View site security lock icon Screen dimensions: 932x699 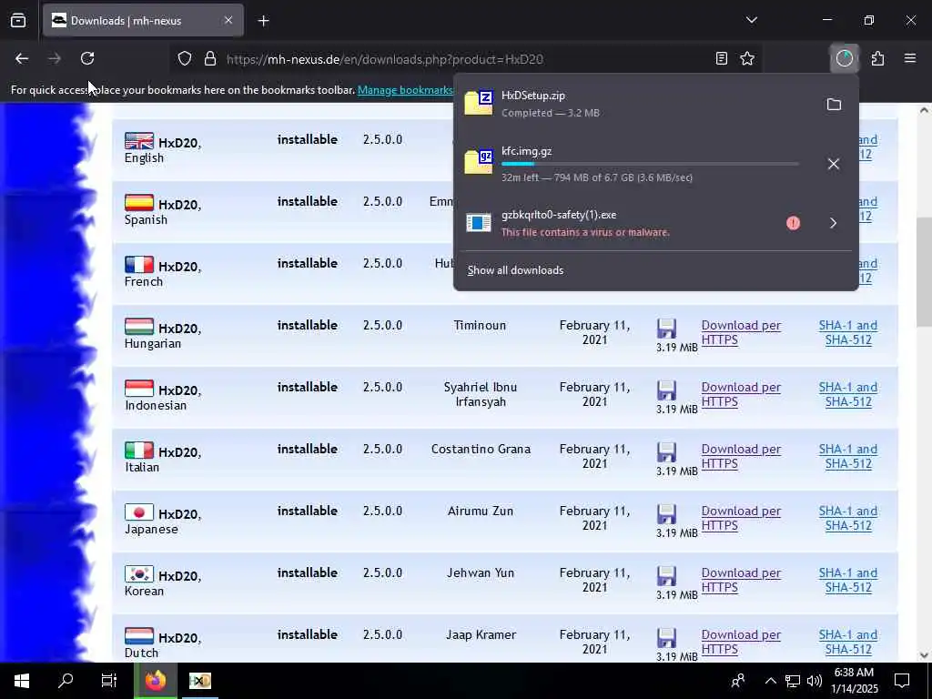click(210, 59)
